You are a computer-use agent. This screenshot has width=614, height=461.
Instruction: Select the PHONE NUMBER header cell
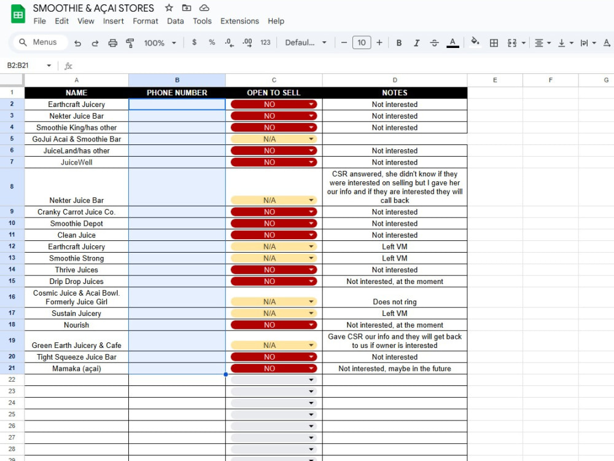tap(177, 93)
